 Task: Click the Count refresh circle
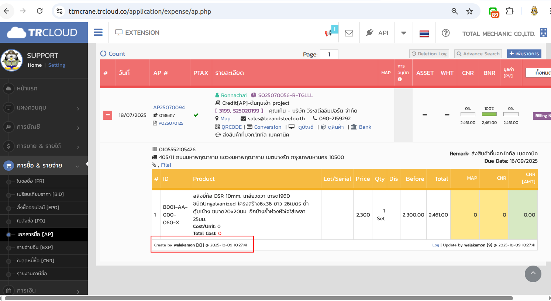pos(103,53)
